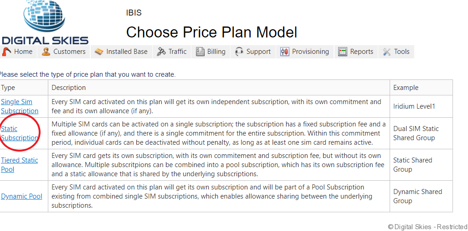The height and width of the screenshot is (231, 468).
Task: Click the Billing icon
Action: (x=200, y=52)
